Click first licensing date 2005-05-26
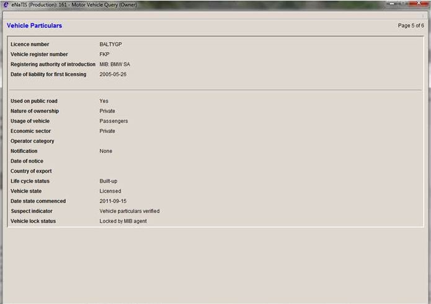Viewport: 431px width, 304px height. tap(113, 74)
